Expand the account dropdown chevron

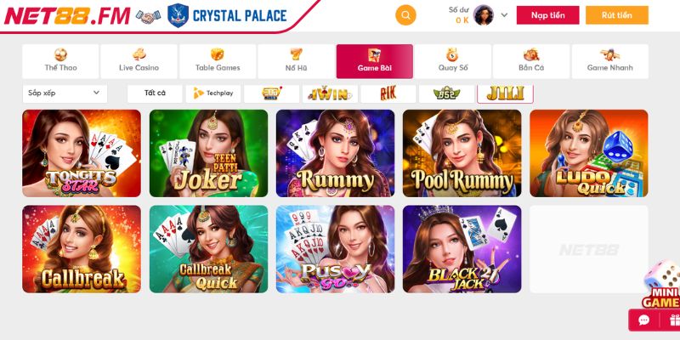click(504, 15)
